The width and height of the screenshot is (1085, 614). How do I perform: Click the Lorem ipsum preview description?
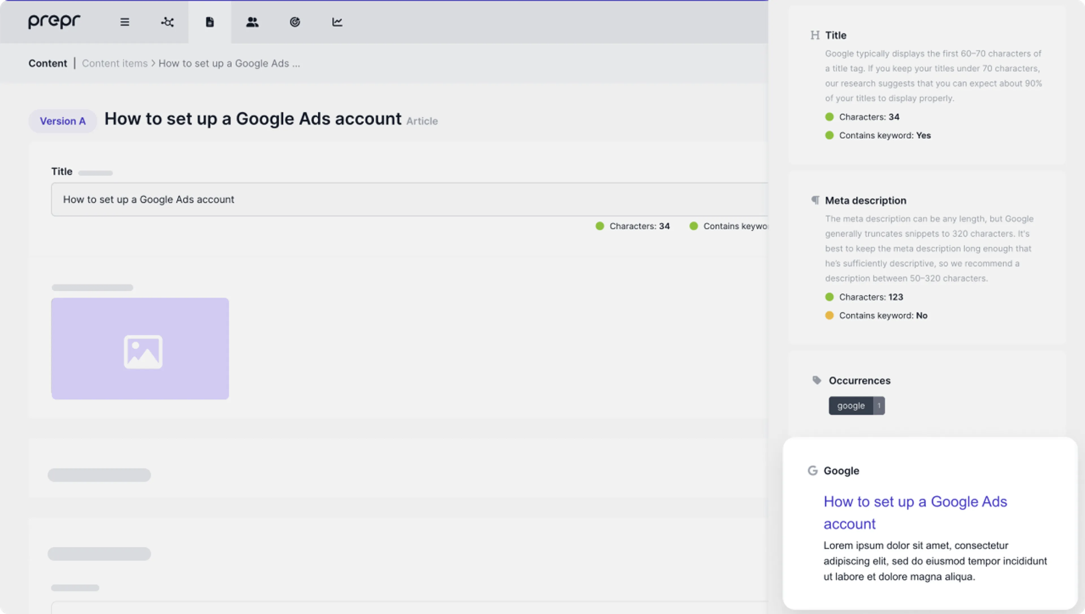pos(935,561)
